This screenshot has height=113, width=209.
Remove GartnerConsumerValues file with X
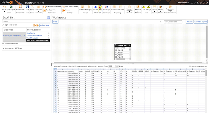tap(24, 36)
